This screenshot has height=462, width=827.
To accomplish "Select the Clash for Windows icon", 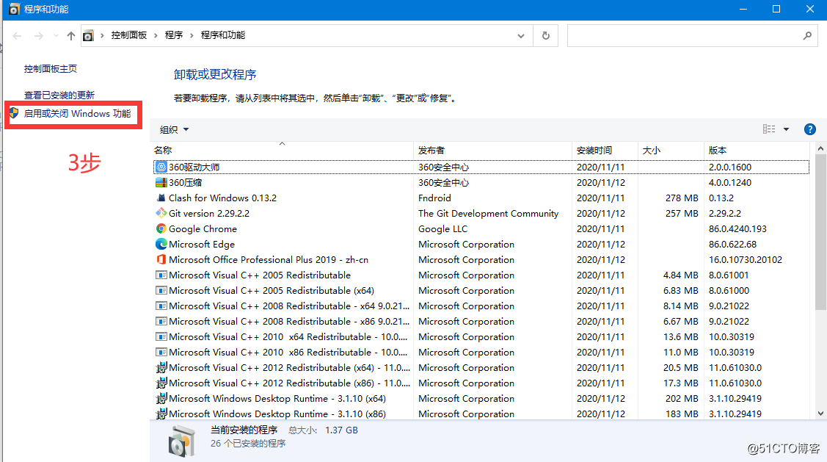I will [x=161, y=198].
